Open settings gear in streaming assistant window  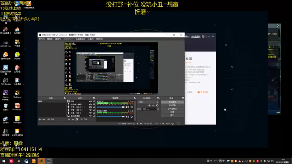203,36
